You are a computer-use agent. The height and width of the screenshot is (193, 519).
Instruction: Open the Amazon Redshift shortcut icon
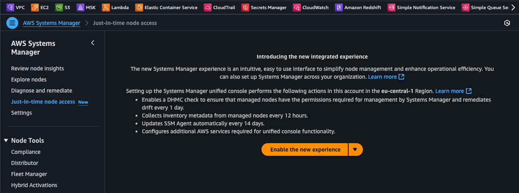click(x=339, y=8)
